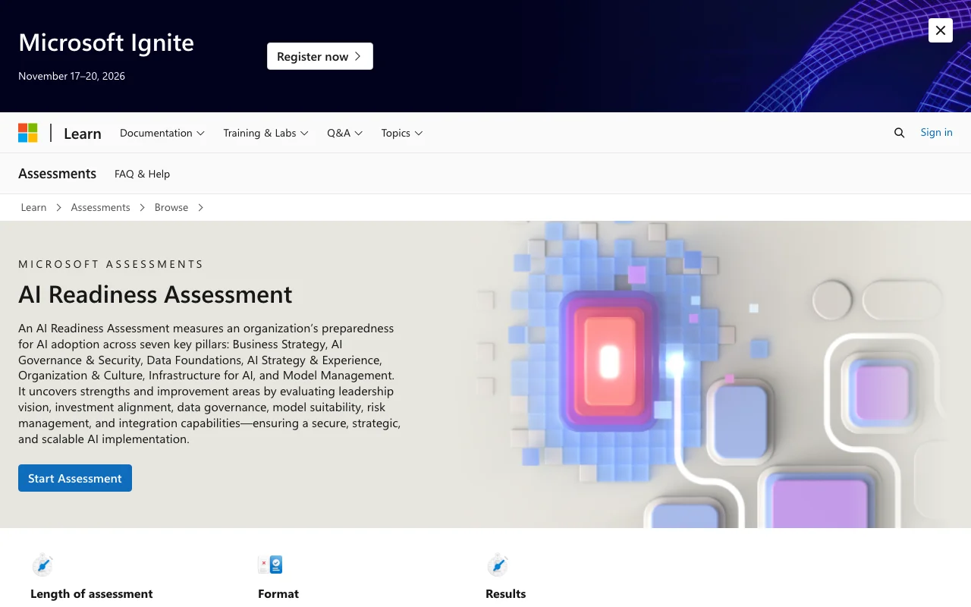The width and height of the screenshot is (971, 607).
Task: Click the Length of assessment label
Action: click(92, 594)
